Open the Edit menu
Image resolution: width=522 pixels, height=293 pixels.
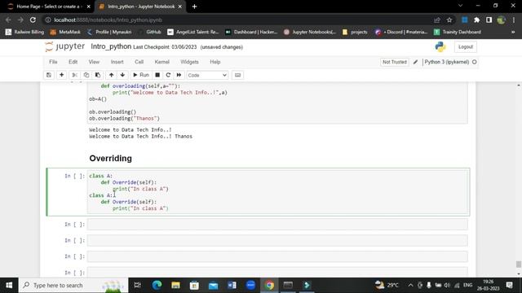pos(73,62)
